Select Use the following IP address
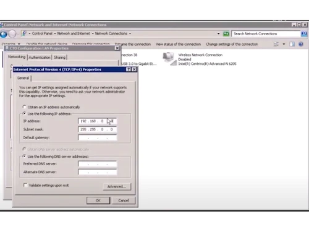Viewport: 309px width, 232px height. point(24,113)
